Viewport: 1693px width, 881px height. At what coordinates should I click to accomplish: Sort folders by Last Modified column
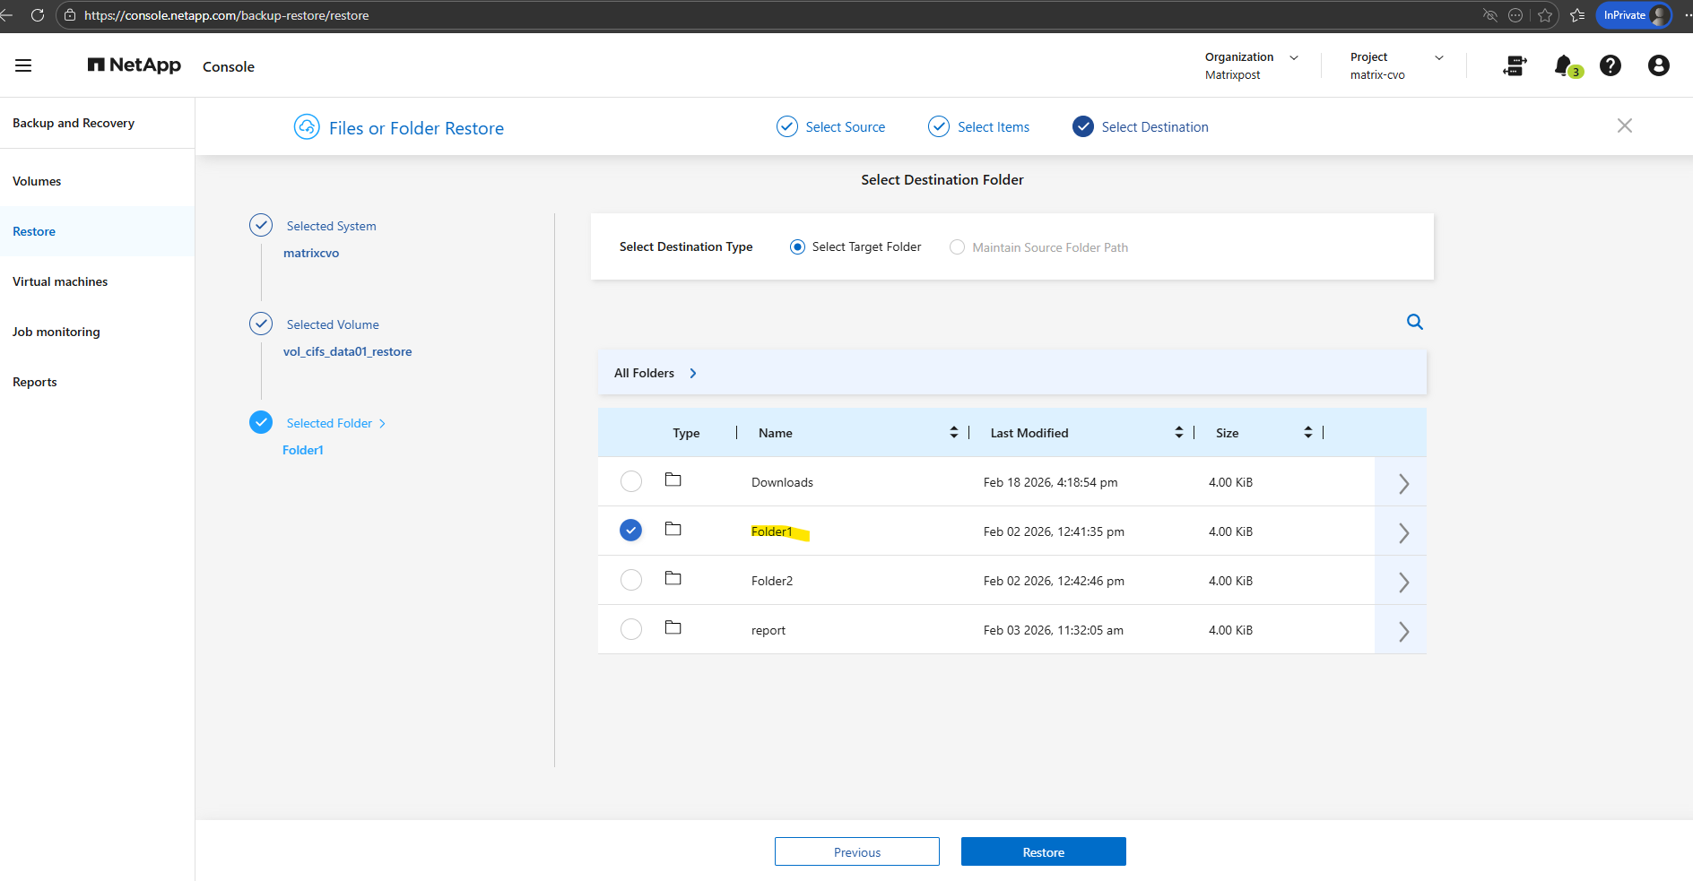1178,433
